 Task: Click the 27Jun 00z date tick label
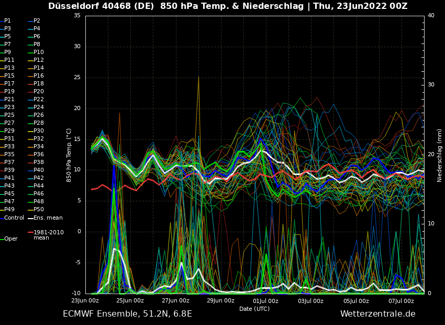click(x=175, y=301)
